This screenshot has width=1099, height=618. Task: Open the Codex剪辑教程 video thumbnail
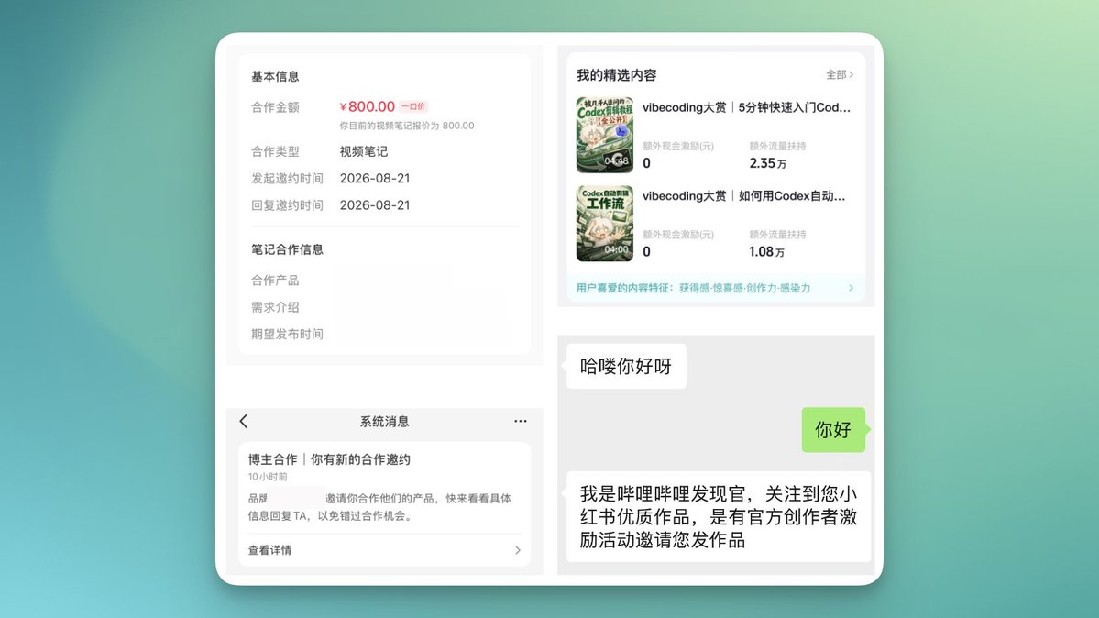(x=605, y=135)
